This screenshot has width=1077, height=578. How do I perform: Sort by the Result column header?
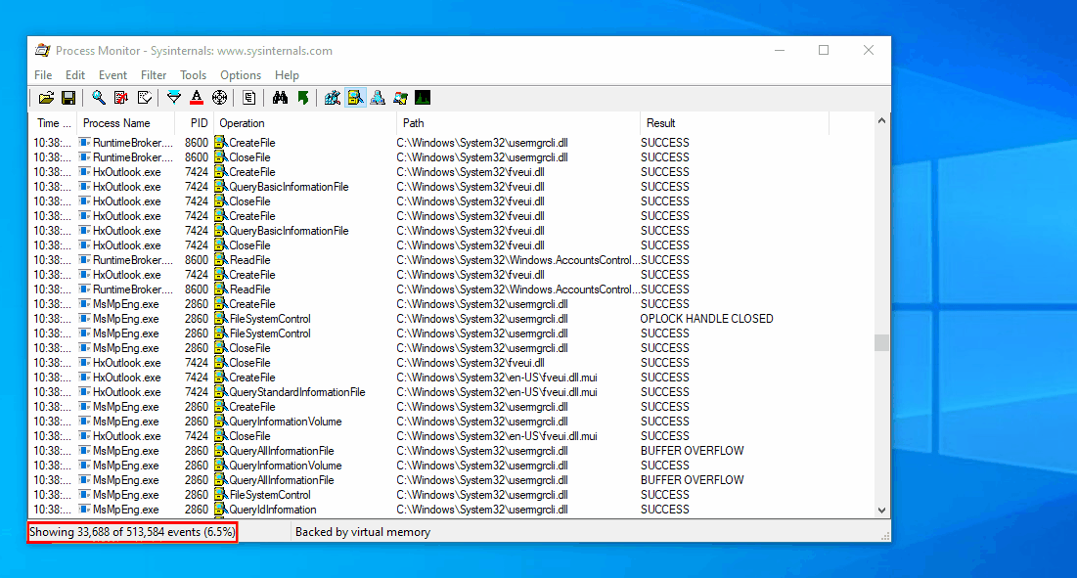(735, 123)
